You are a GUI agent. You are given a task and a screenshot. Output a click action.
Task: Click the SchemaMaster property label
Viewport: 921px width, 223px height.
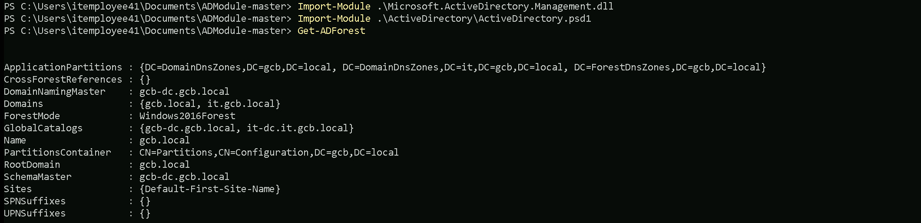coord(38,177)
